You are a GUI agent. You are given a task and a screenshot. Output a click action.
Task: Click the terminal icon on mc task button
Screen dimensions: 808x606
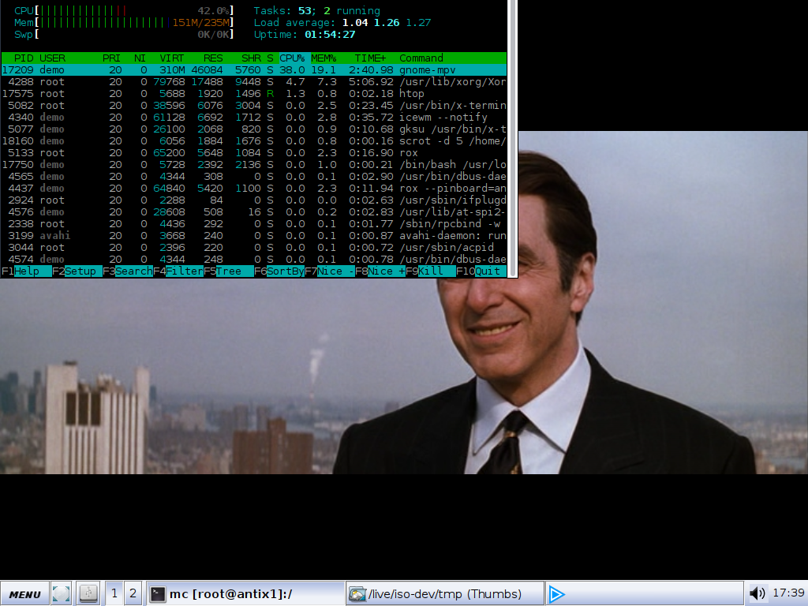158,594
